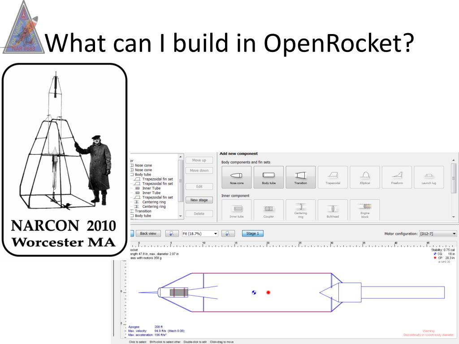Choose the Freeform fin set button
This screenshot has height=344, width=459.
click(397, 177)
